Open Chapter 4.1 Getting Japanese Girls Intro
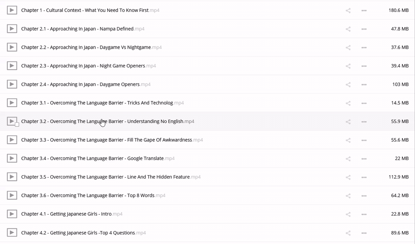This screenshot has width=415, height=244. pos(66,214)
